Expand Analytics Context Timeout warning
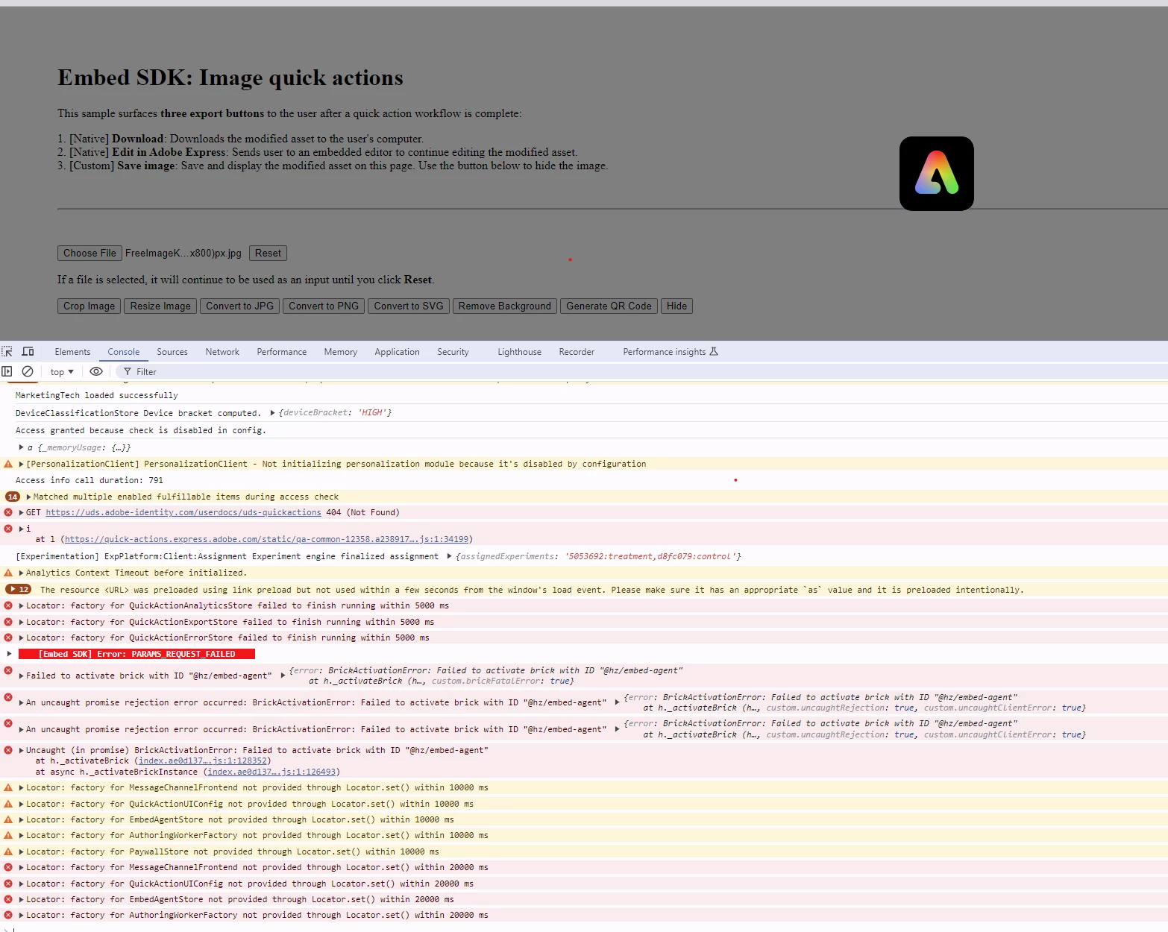The image size is (1168, 932). tap(21, 573)
